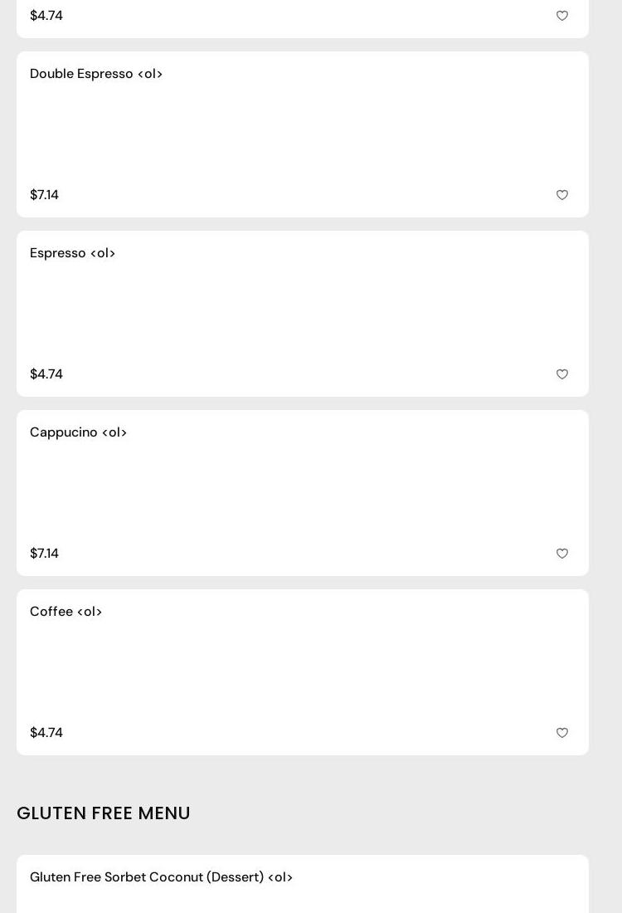Click the $7.14 price on Cappucino card
The width and height of the screenshot is (622, 913).
pyautogui.click(x=44, y=554)
